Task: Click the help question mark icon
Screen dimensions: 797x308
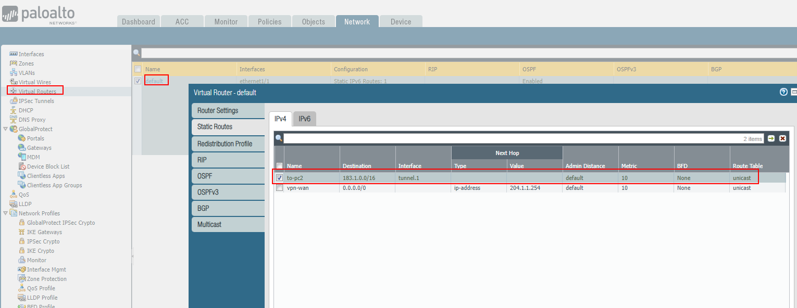Action: click(x=783, y=92)
